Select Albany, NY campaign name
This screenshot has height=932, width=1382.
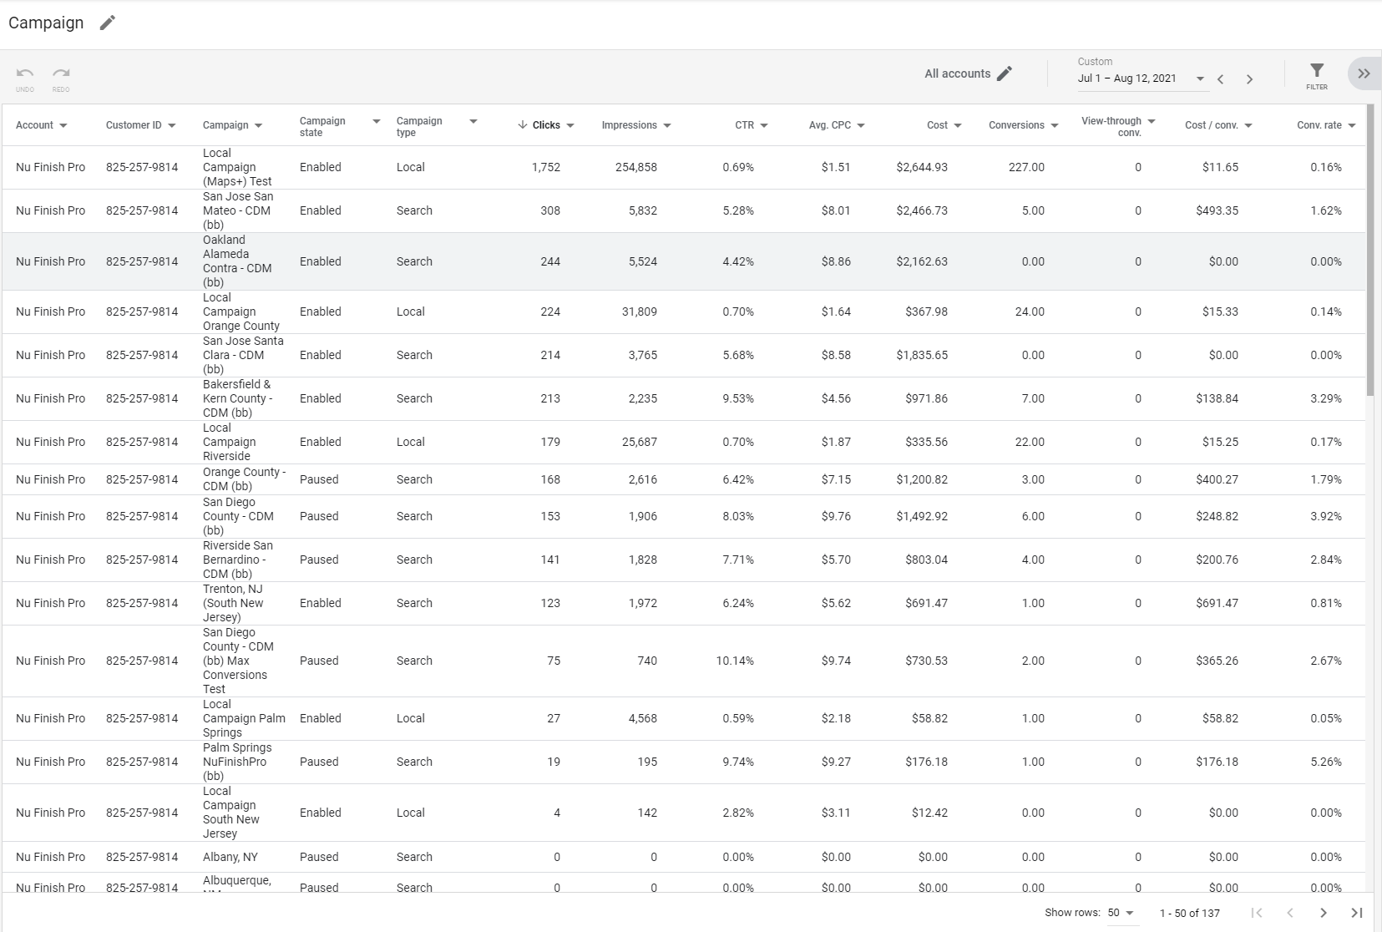[x=230, y=857]
